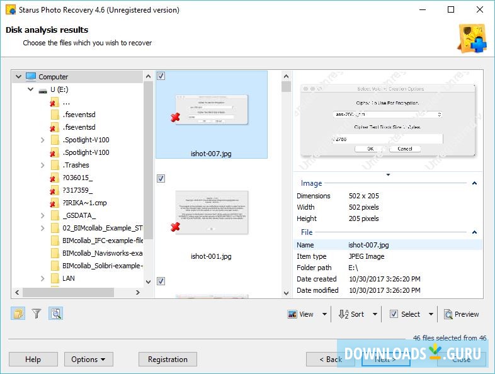Toggle the folders panel icon
Viewport: 495px width, 374px height.
(x=18, y=314)
